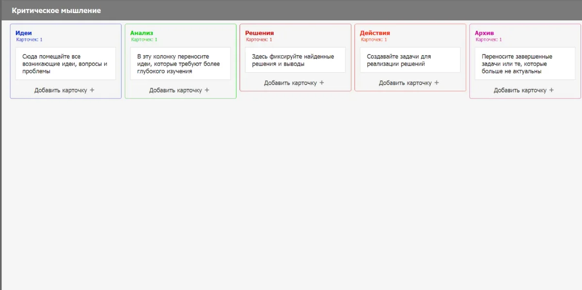Select the Архив column header
The height and width of the screenshot is (290, 582).
485,33
